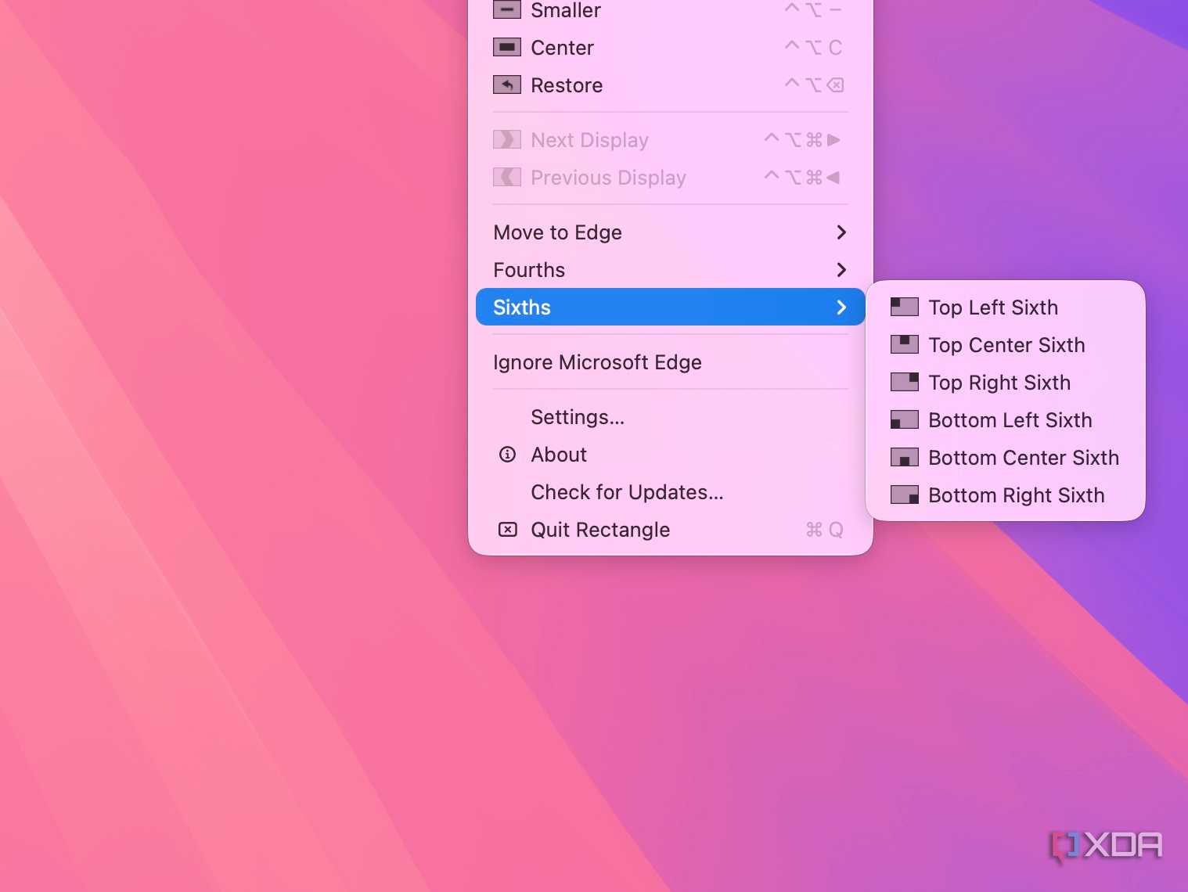Click the Restore keyboard shortcut hint
This screenshot has width=1188, height=892.
point(814,85)
